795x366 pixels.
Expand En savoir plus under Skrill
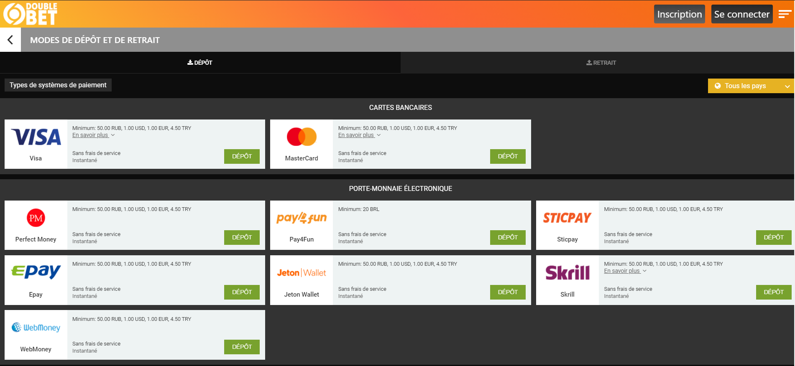click(x=625, y=271)
